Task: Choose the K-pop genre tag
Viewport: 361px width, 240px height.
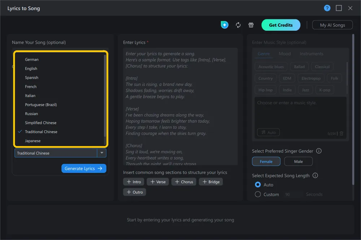Action: tap(325, 90)
